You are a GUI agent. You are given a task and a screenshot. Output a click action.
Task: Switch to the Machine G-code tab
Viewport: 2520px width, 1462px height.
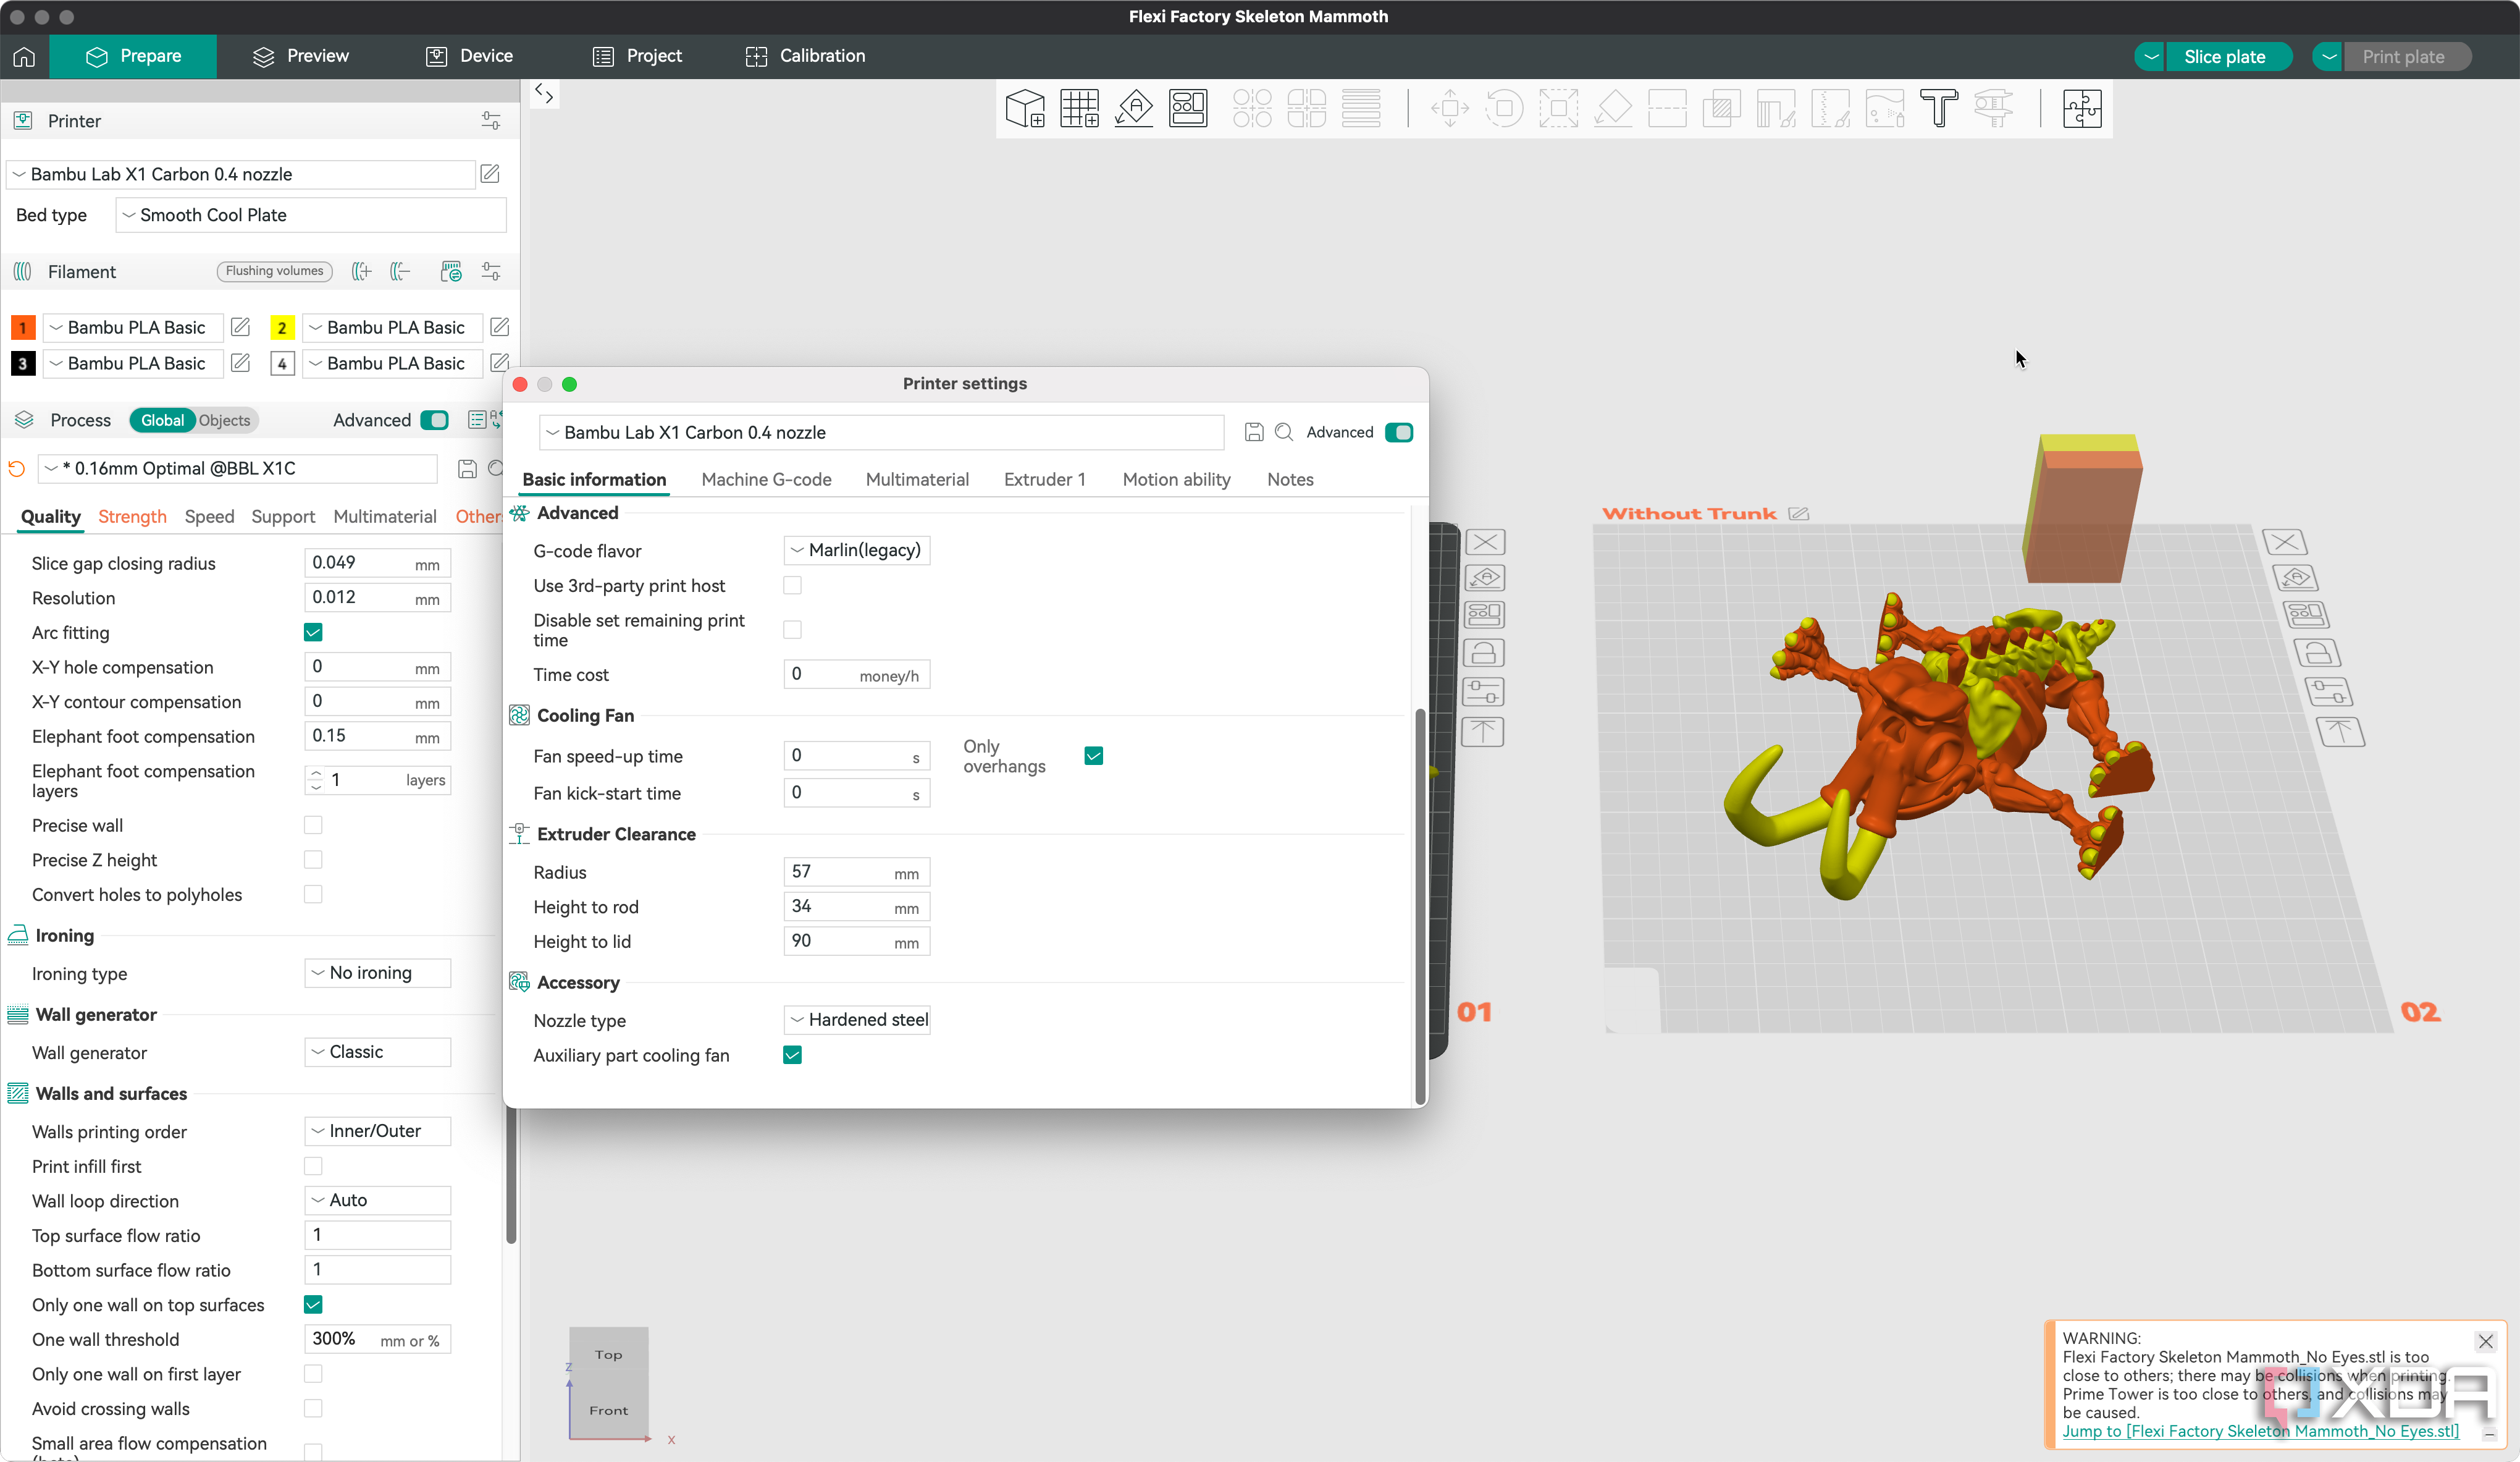(x=766, y=480)
